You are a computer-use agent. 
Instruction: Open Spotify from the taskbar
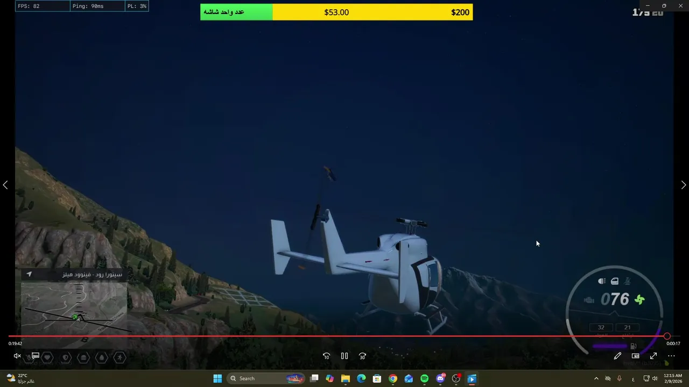(424, 378)
